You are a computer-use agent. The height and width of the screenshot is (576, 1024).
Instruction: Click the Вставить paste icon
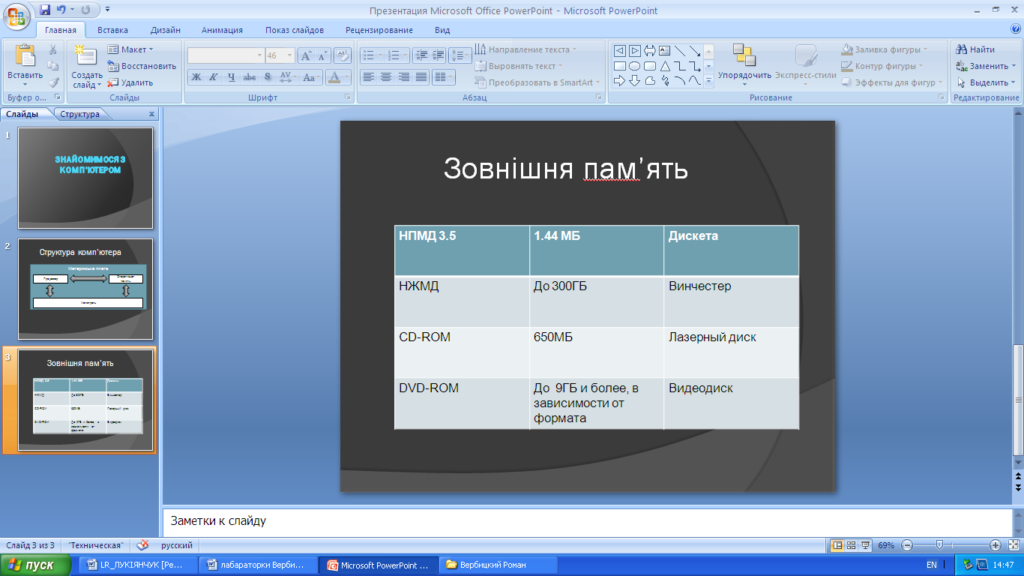click(x=25, y=56)
